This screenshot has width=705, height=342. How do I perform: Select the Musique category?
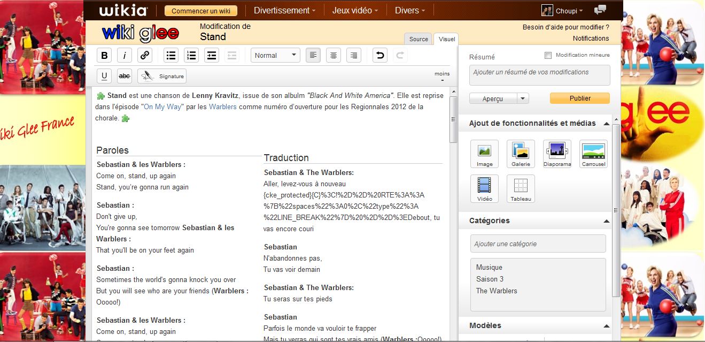pyautogui.click(x=489, y=268)
